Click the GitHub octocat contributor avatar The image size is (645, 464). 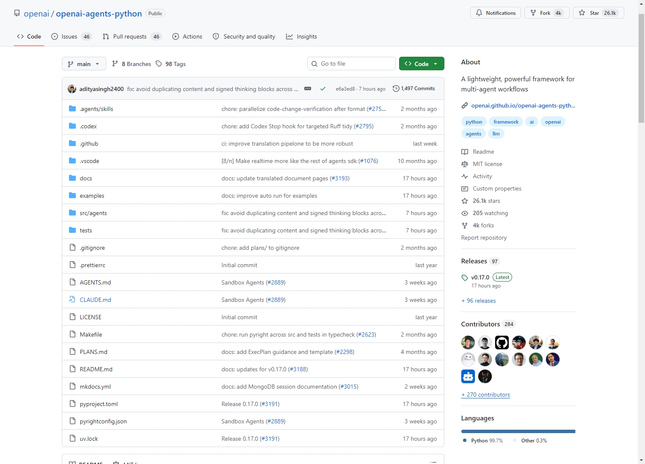tap(502, 342)
